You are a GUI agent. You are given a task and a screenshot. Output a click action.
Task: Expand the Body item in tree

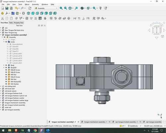(x=4, y=65)
